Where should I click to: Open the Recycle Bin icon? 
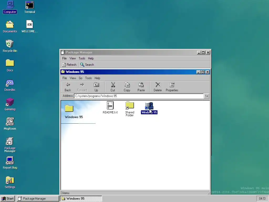coord(10,46)
